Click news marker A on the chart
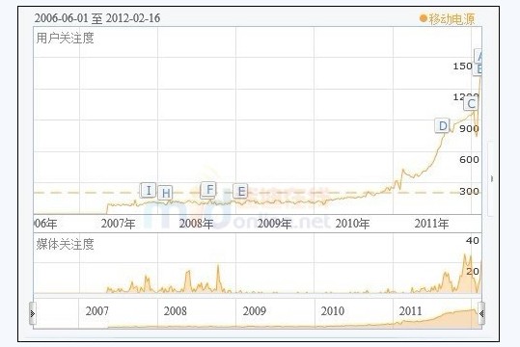 tap(479, 56)
